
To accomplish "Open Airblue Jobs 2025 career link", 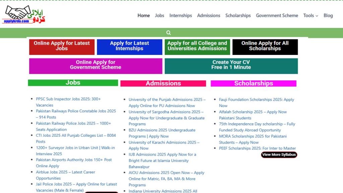I will point(65,172).
